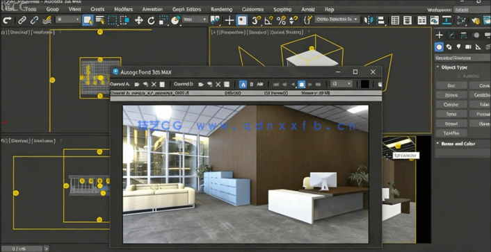The image size is (491, 252).
Task: Open the Default Shading viewport label menu
Action: (287, 32)
